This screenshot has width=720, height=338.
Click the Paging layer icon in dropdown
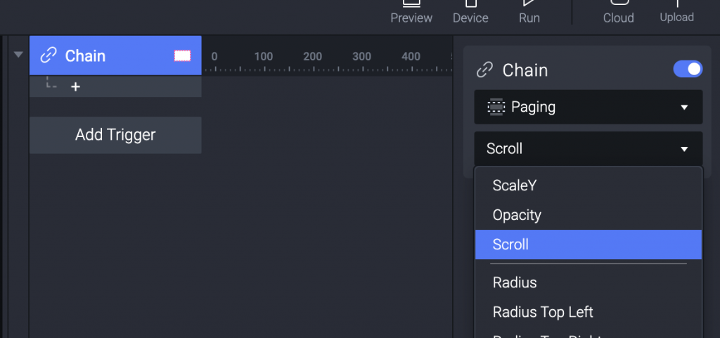tap(496, 107)
